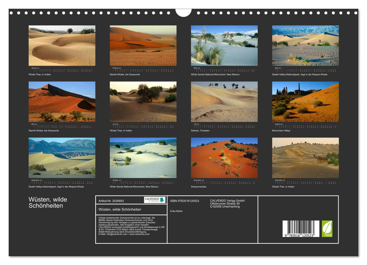Select the Juli Sahara, Tunesien photo
This screenshot has width=367, height=265.
pos(224,101)
